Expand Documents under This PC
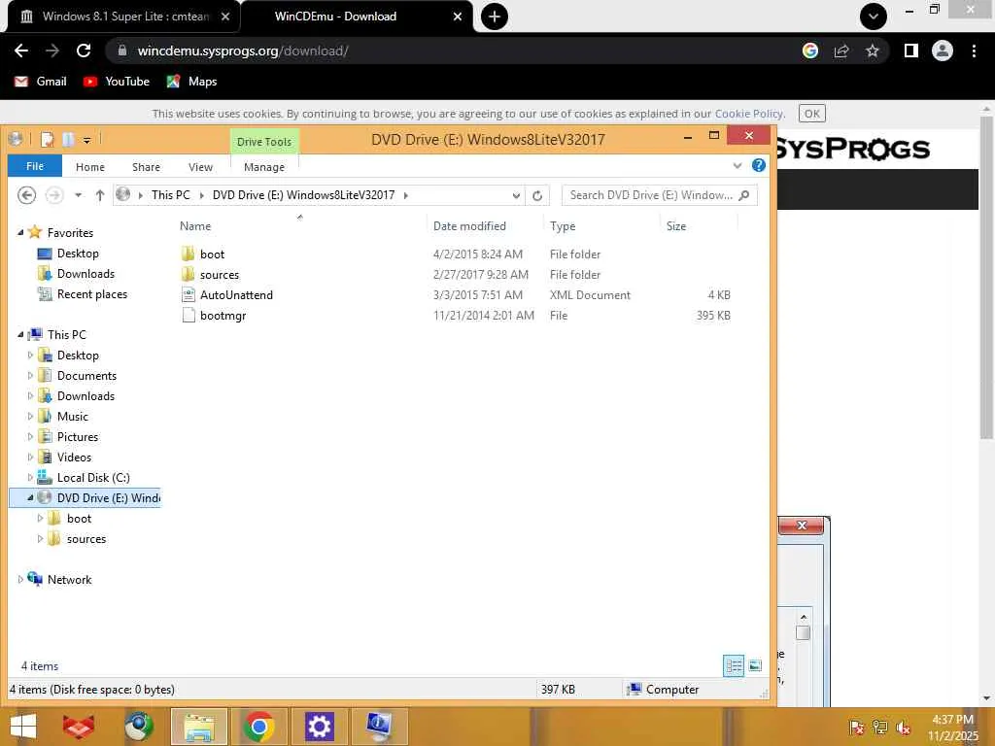The image size is (995, 746). click(30, 376)
